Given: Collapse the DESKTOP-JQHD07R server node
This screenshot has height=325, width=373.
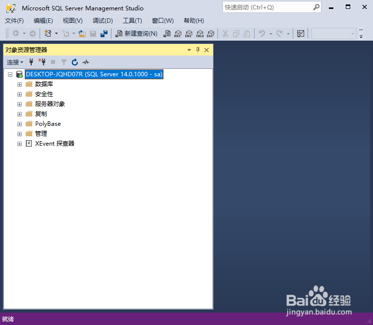Looking at the screenshot, I should pyautogui.click(x=10, y=74).
